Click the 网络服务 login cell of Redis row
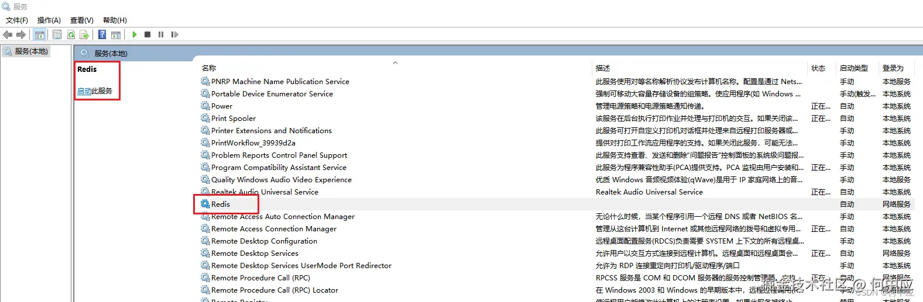The width and height of the screenshot is (923, 302). (897, 204)
